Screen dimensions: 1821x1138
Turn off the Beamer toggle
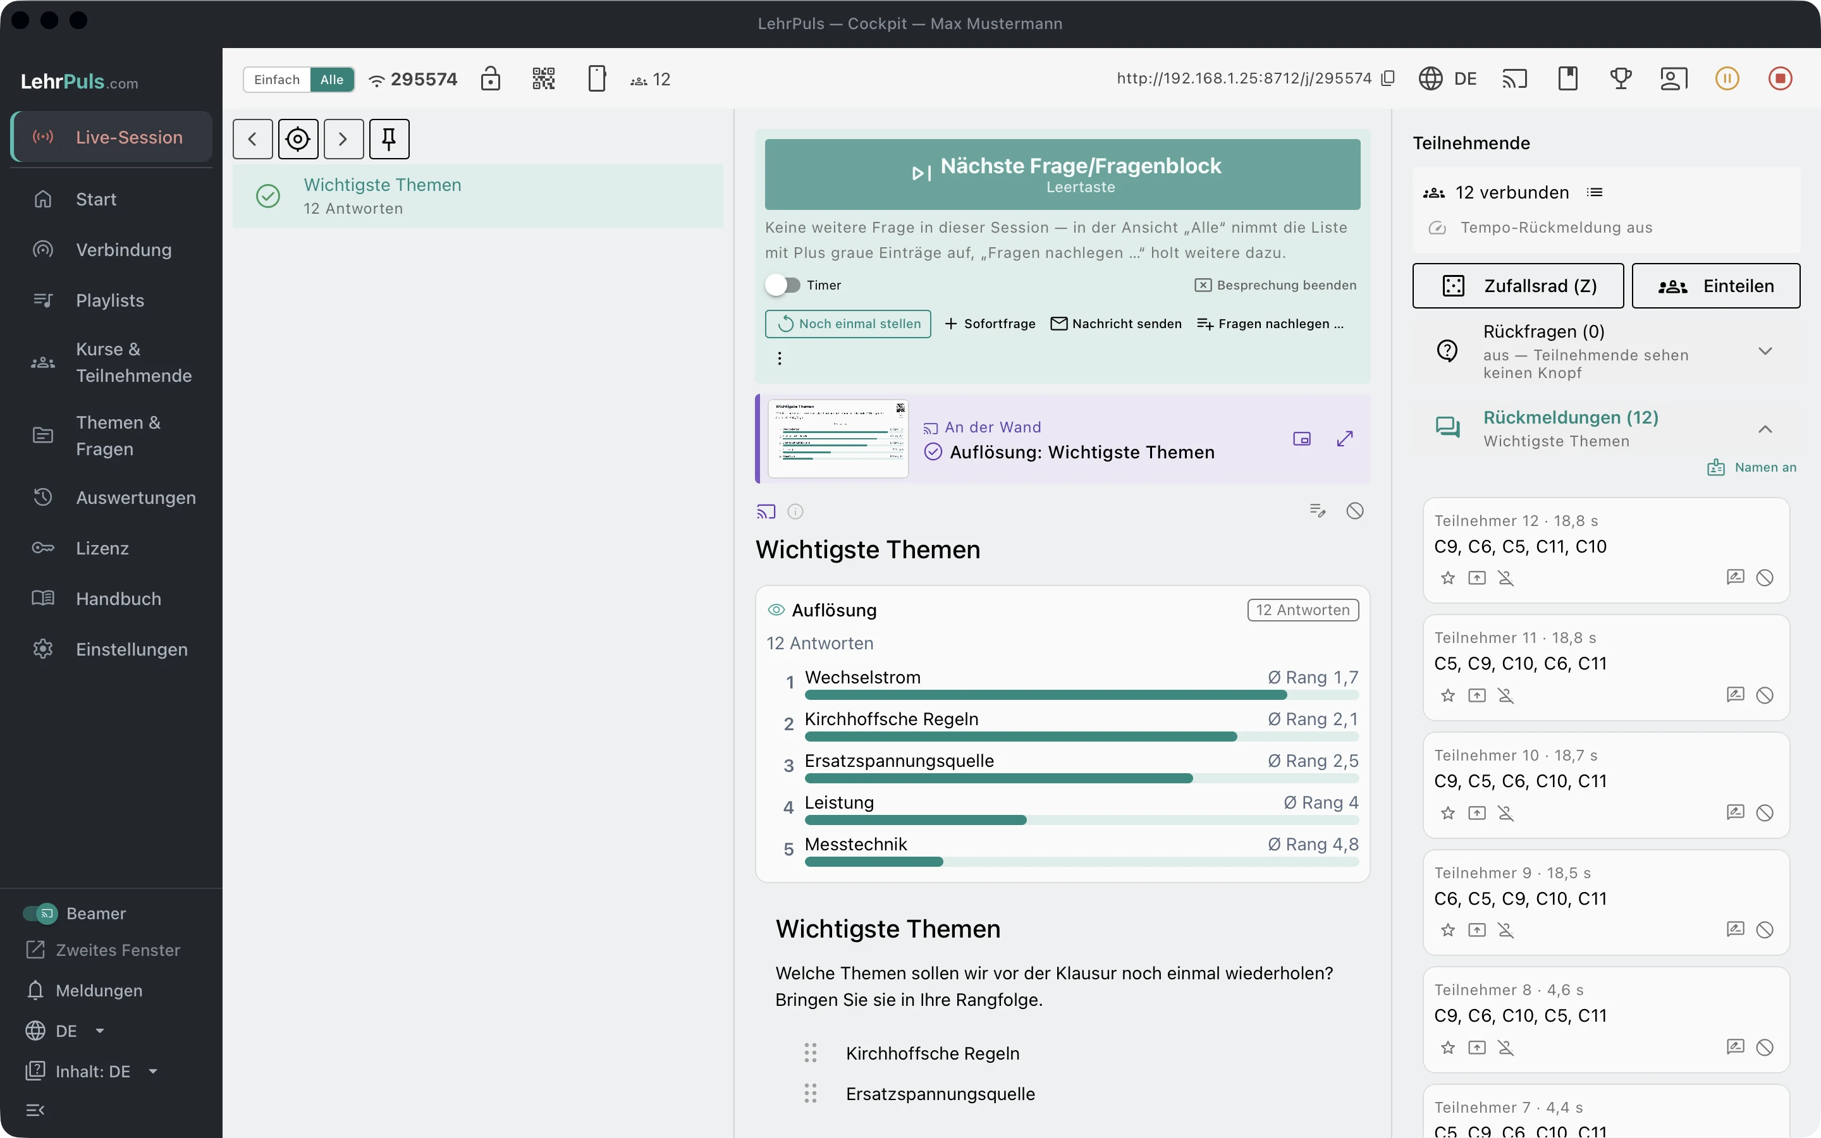40,913
